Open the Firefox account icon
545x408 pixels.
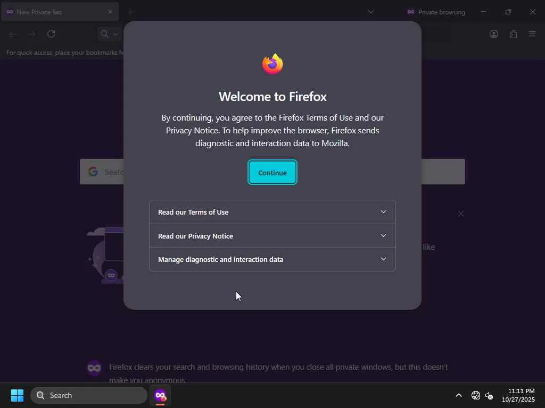pyautogui.click(x=493, y=34)
